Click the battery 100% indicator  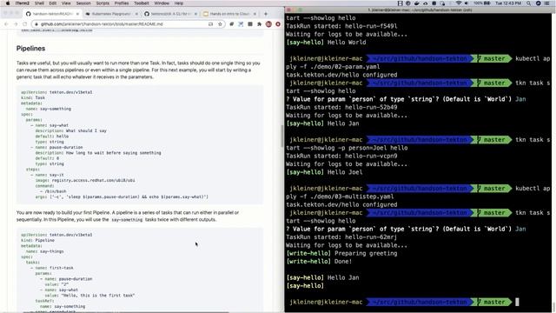(x=482, y=3)
